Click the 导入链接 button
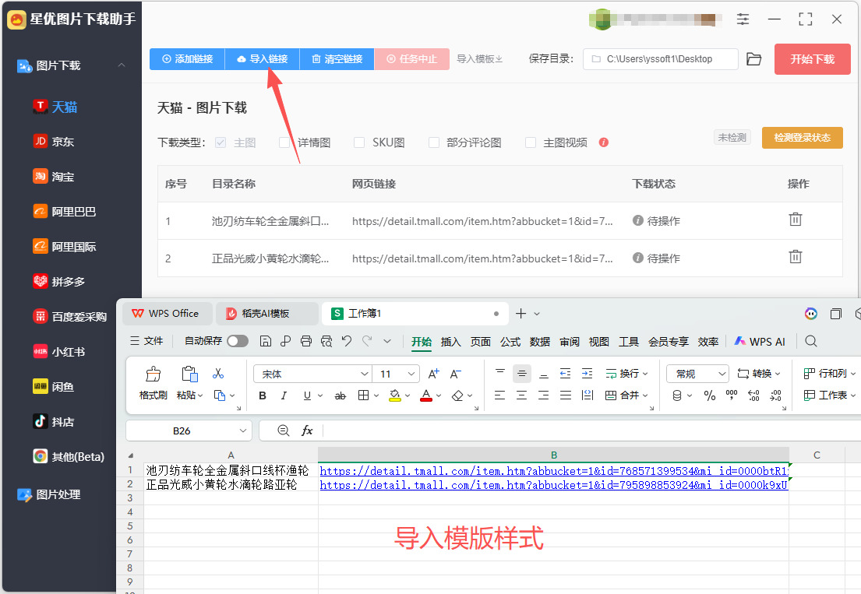The width and height of the screenshot is (861, 594). click(263, 58)
